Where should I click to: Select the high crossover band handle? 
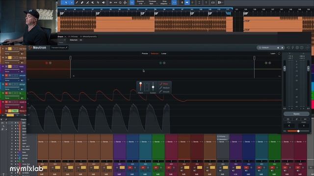click(254, 58)
